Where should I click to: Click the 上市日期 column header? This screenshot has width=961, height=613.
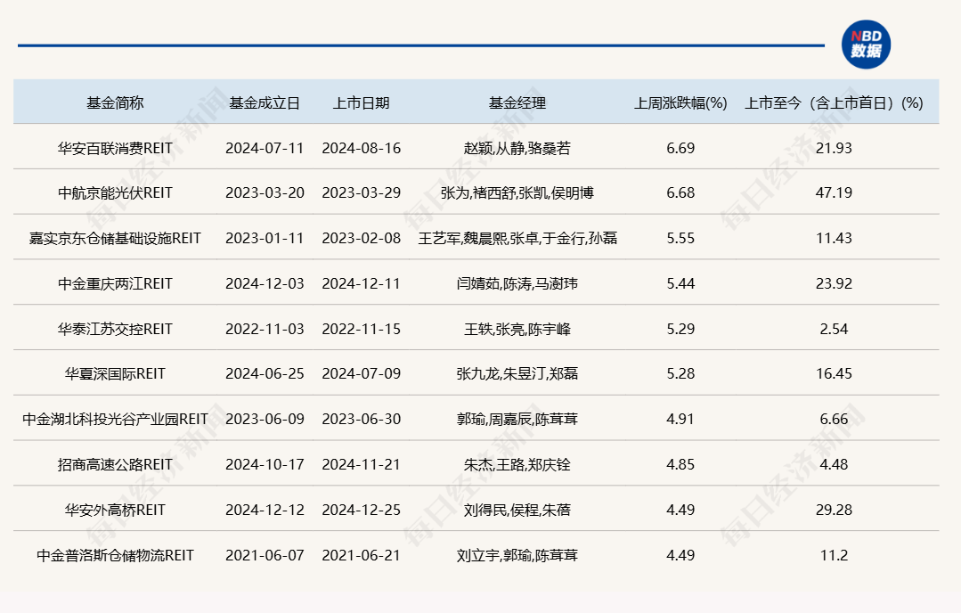361,102
